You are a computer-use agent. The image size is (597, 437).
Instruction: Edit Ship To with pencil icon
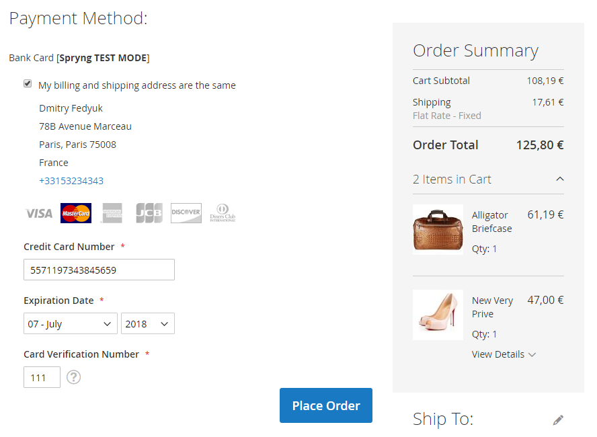tap(558, 420)
